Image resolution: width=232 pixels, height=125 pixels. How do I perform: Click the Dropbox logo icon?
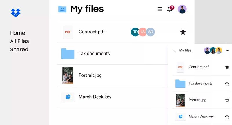tap(16, 13)
